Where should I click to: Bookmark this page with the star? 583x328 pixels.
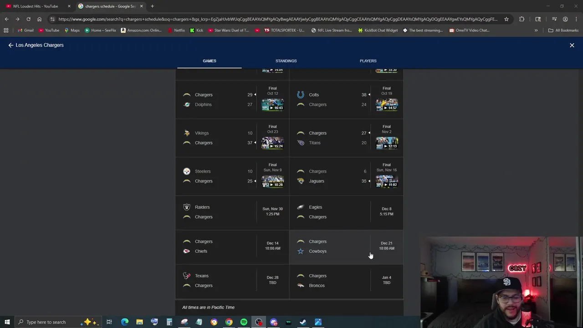(506, 19)
